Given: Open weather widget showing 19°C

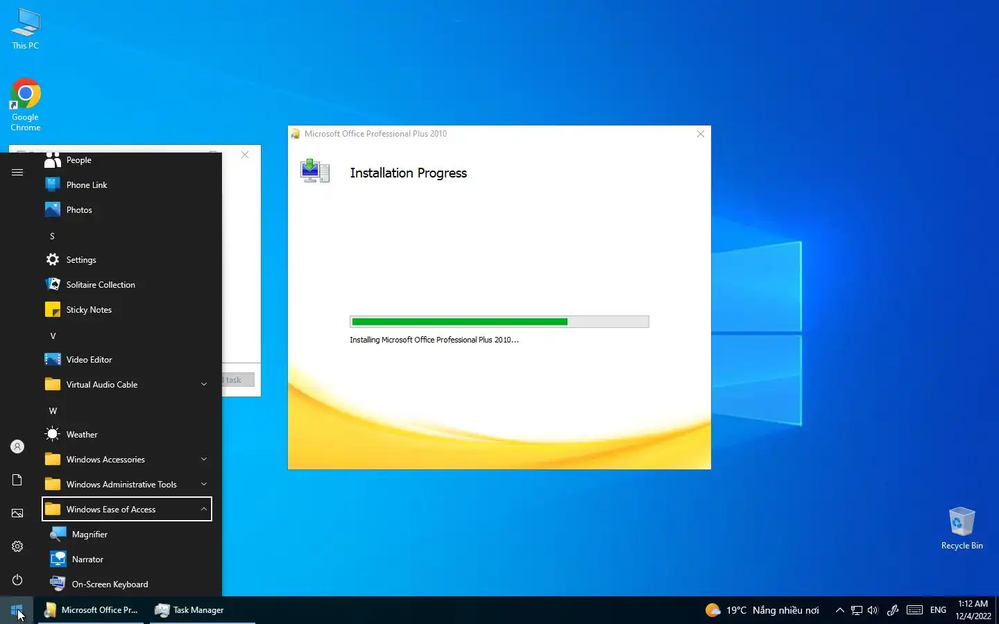Looking at the screenshot, I should [x=762, y=610].
